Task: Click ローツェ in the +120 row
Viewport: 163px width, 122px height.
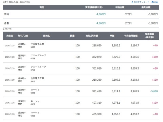Action: coord(35,101)
